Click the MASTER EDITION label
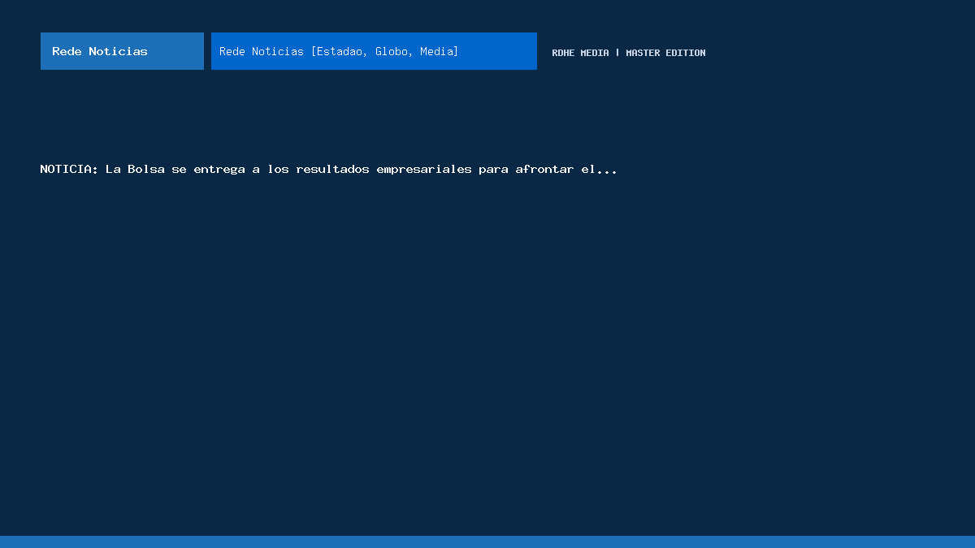This screenshot has height=548, width=975. (665, 53)
